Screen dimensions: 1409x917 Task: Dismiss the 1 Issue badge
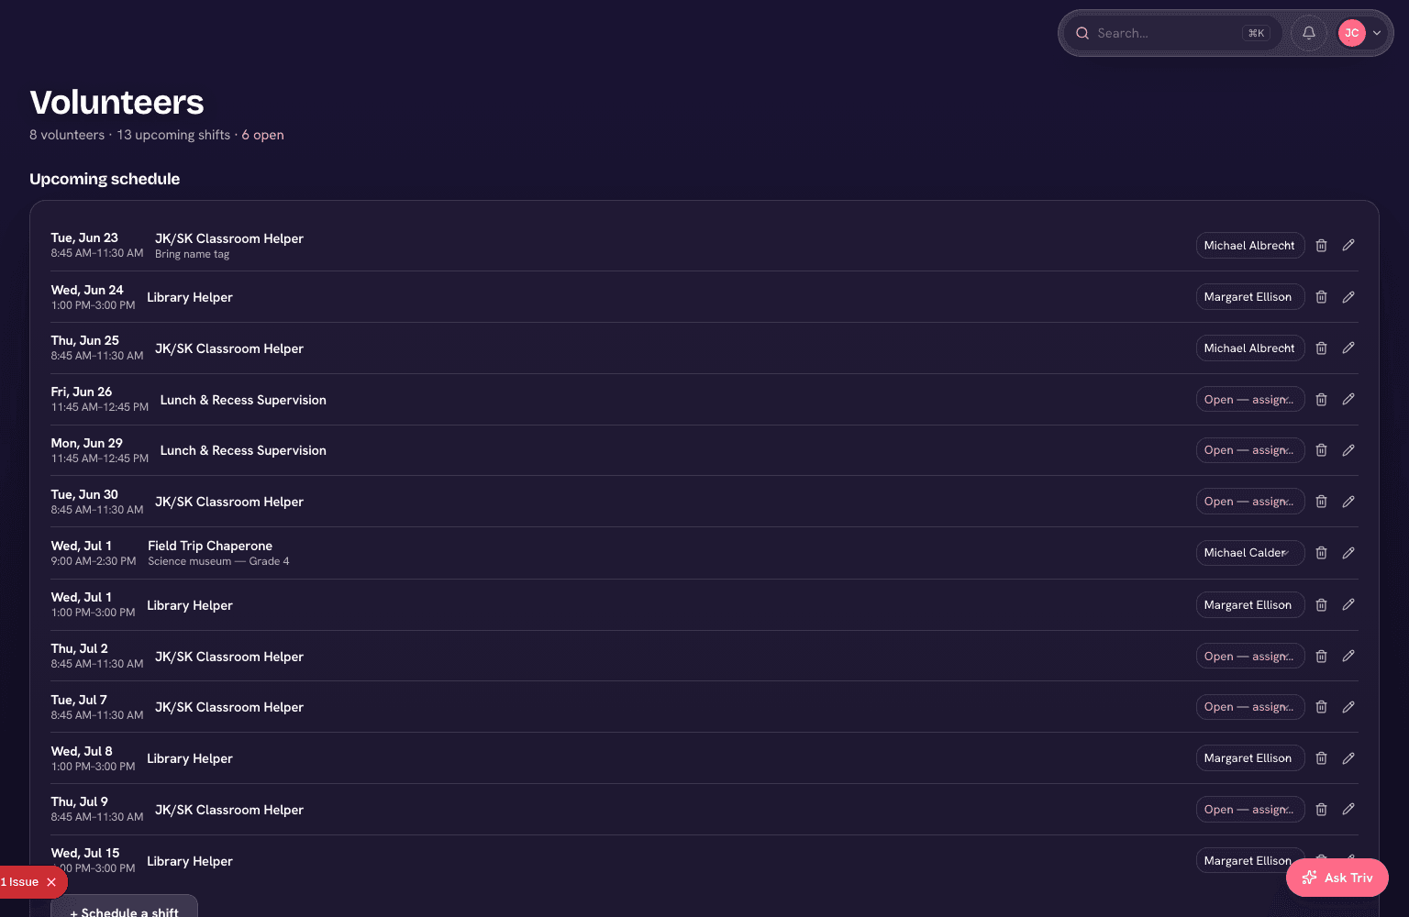point(51,882)
